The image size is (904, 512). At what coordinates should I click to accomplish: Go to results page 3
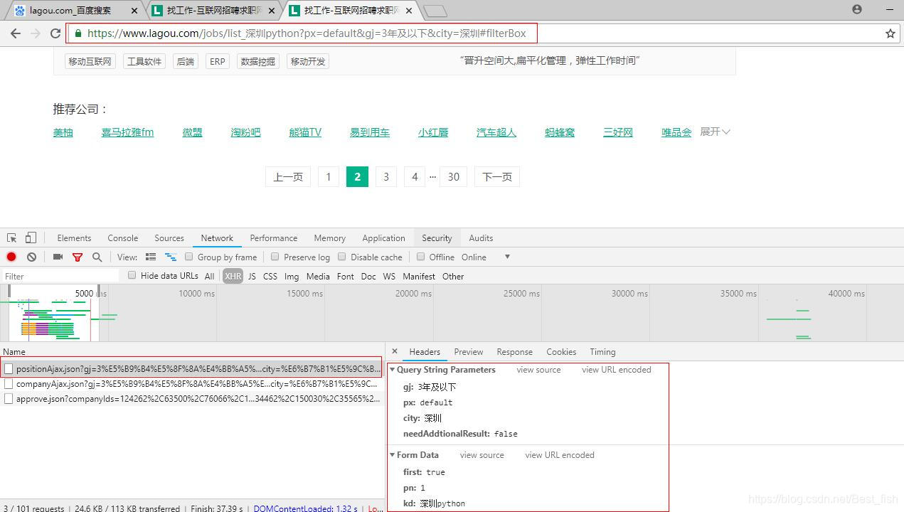coord(386,176)
